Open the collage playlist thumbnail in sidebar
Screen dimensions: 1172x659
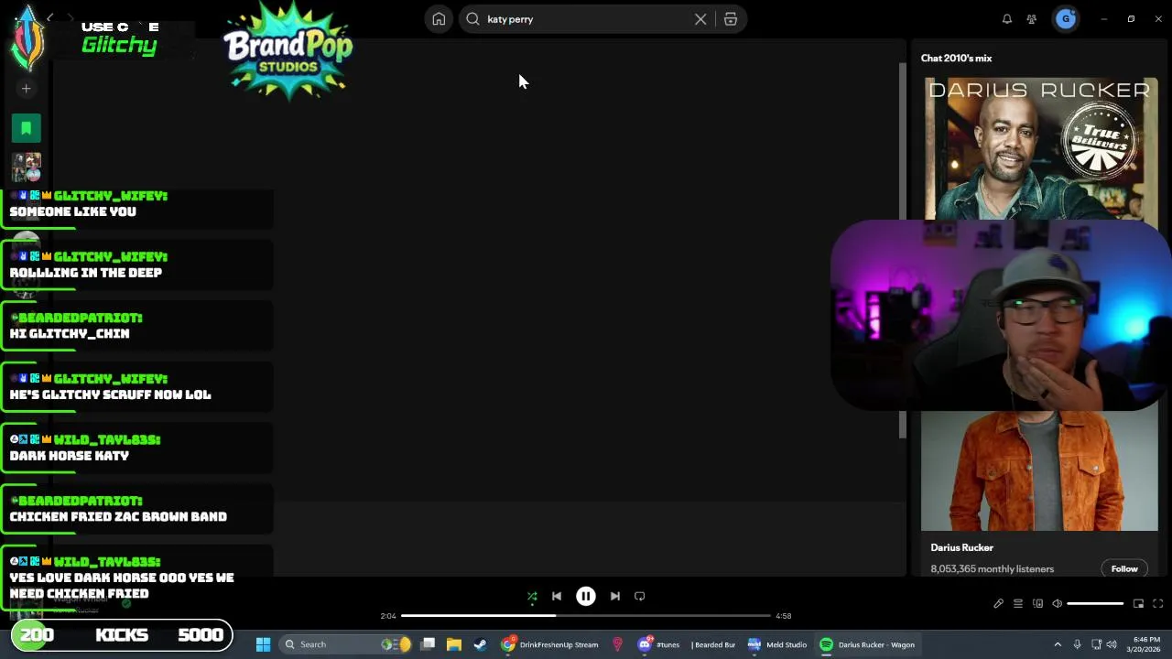[x=27, y=167]
